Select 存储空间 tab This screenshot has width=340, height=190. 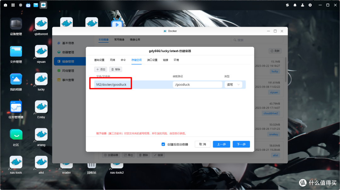pyautogui.click(x=136, y=60)
